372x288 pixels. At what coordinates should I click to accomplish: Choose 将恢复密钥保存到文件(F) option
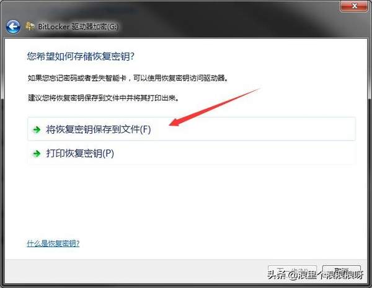192,129
